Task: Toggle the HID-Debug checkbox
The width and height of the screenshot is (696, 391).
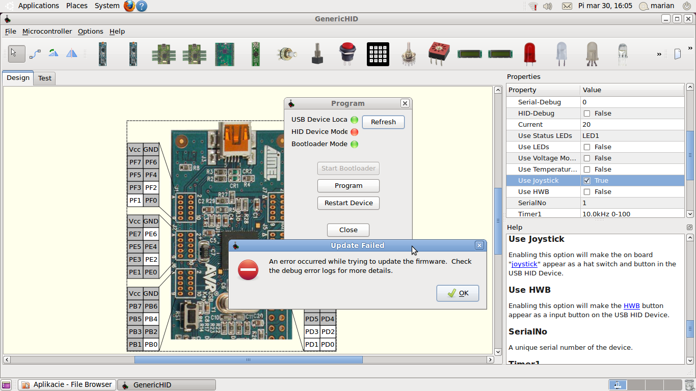Action: [x=587, y=114]
